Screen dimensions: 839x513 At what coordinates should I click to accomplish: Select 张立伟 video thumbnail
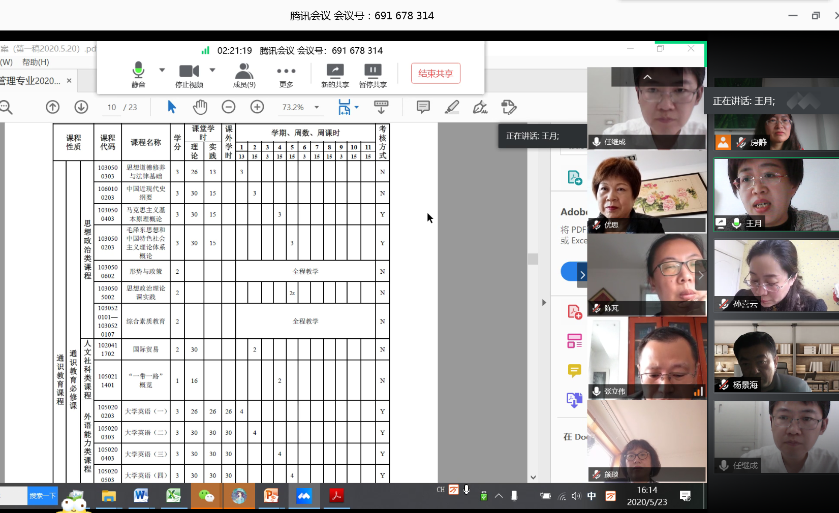tap(647, 358)
